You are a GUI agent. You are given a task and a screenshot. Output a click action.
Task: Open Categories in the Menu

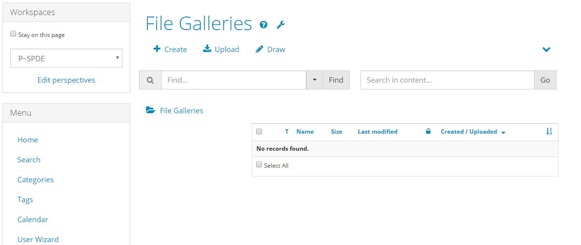(x=36, y=180)
